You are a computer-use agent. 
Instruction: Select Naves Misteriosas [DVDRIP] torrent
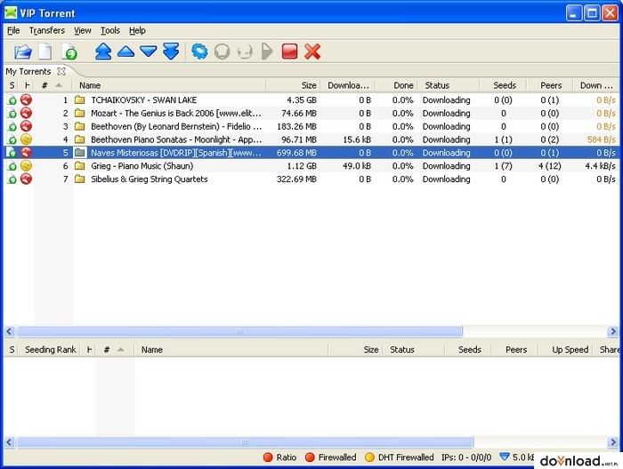coord(311,153)
